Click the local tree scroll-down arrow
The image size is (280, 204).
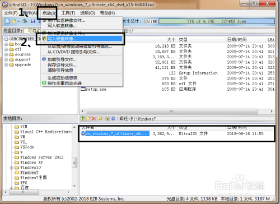tap(74, 186)
